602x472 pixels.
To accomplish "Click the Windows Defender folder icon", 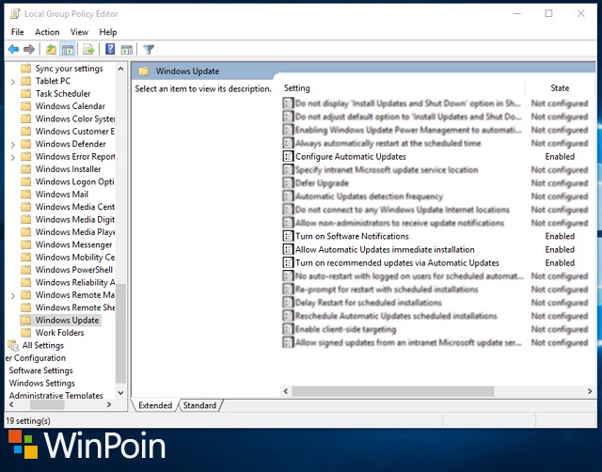I will click(25, 144).
